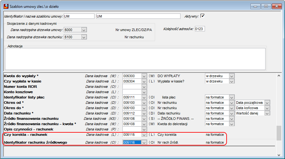Open the Wartość danej dropdown
Image resolution: width=285 pixels, height=159 pixels.
click(x=267, y=114)
